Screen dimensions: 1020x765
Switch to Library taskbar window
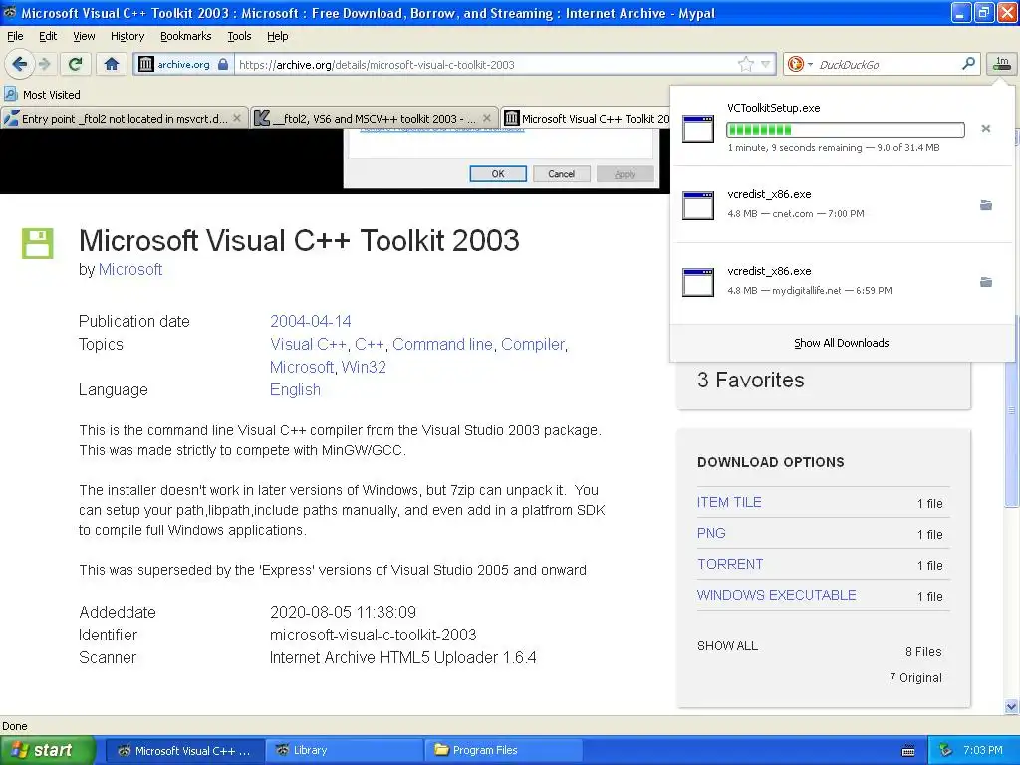tap(345, 750)
